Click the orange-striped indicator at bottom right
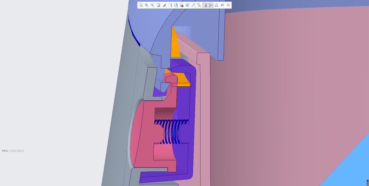This screenshot has height=186, width=369. coord(367,183)
